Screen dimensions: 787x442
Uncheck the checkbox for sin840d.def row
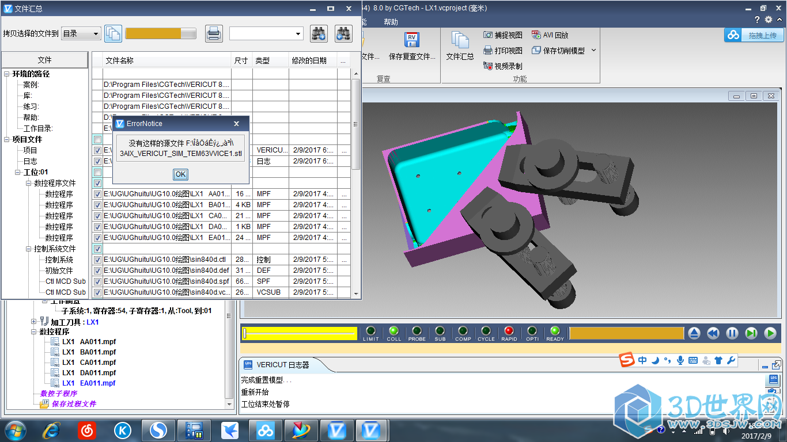point(97,270)
